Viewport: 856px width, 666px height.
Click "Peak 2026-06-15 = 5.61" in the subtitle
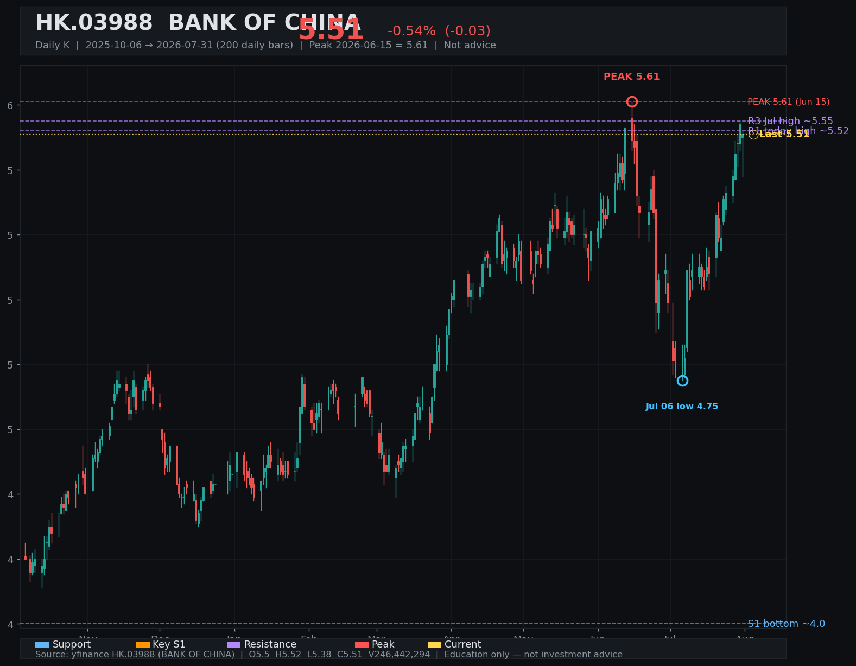(369, 45)
